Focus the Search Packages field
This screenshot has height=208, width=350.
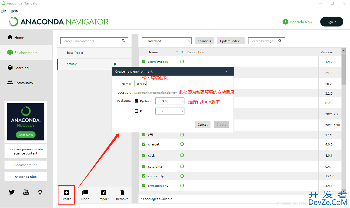click(267, 41)
